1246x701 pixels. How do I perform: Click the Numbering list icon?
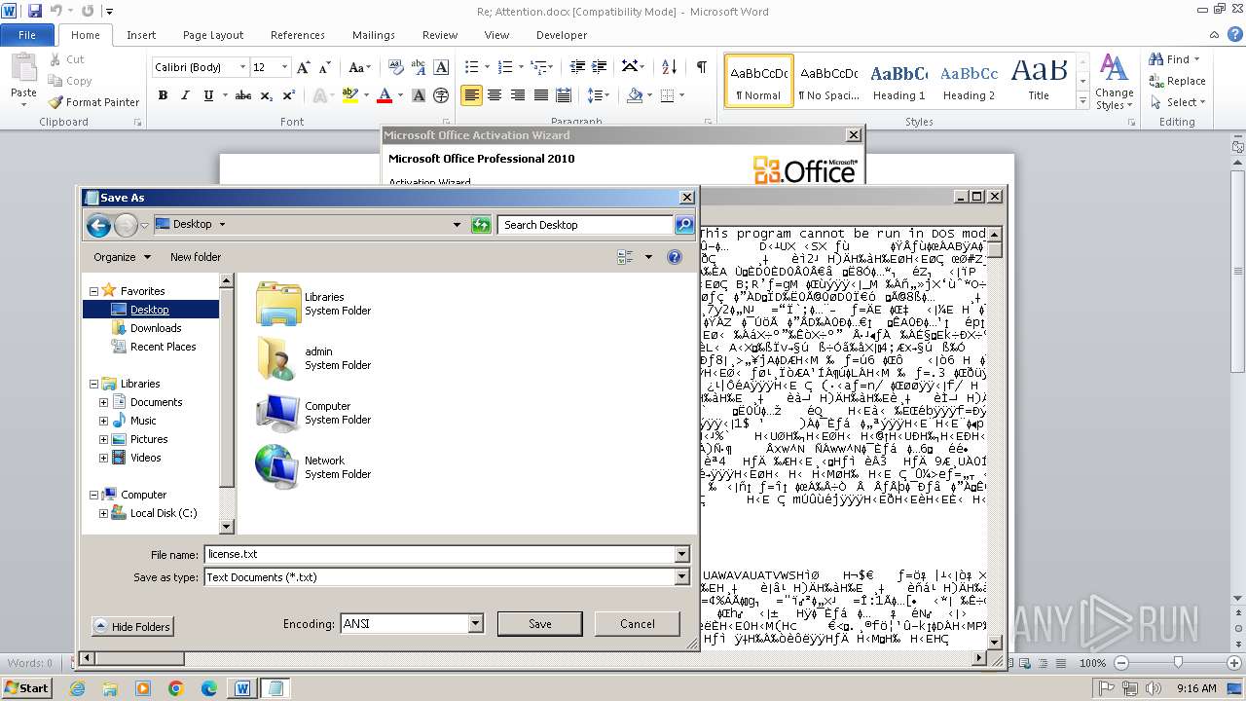pyautogui.click(x=505, y=67)
